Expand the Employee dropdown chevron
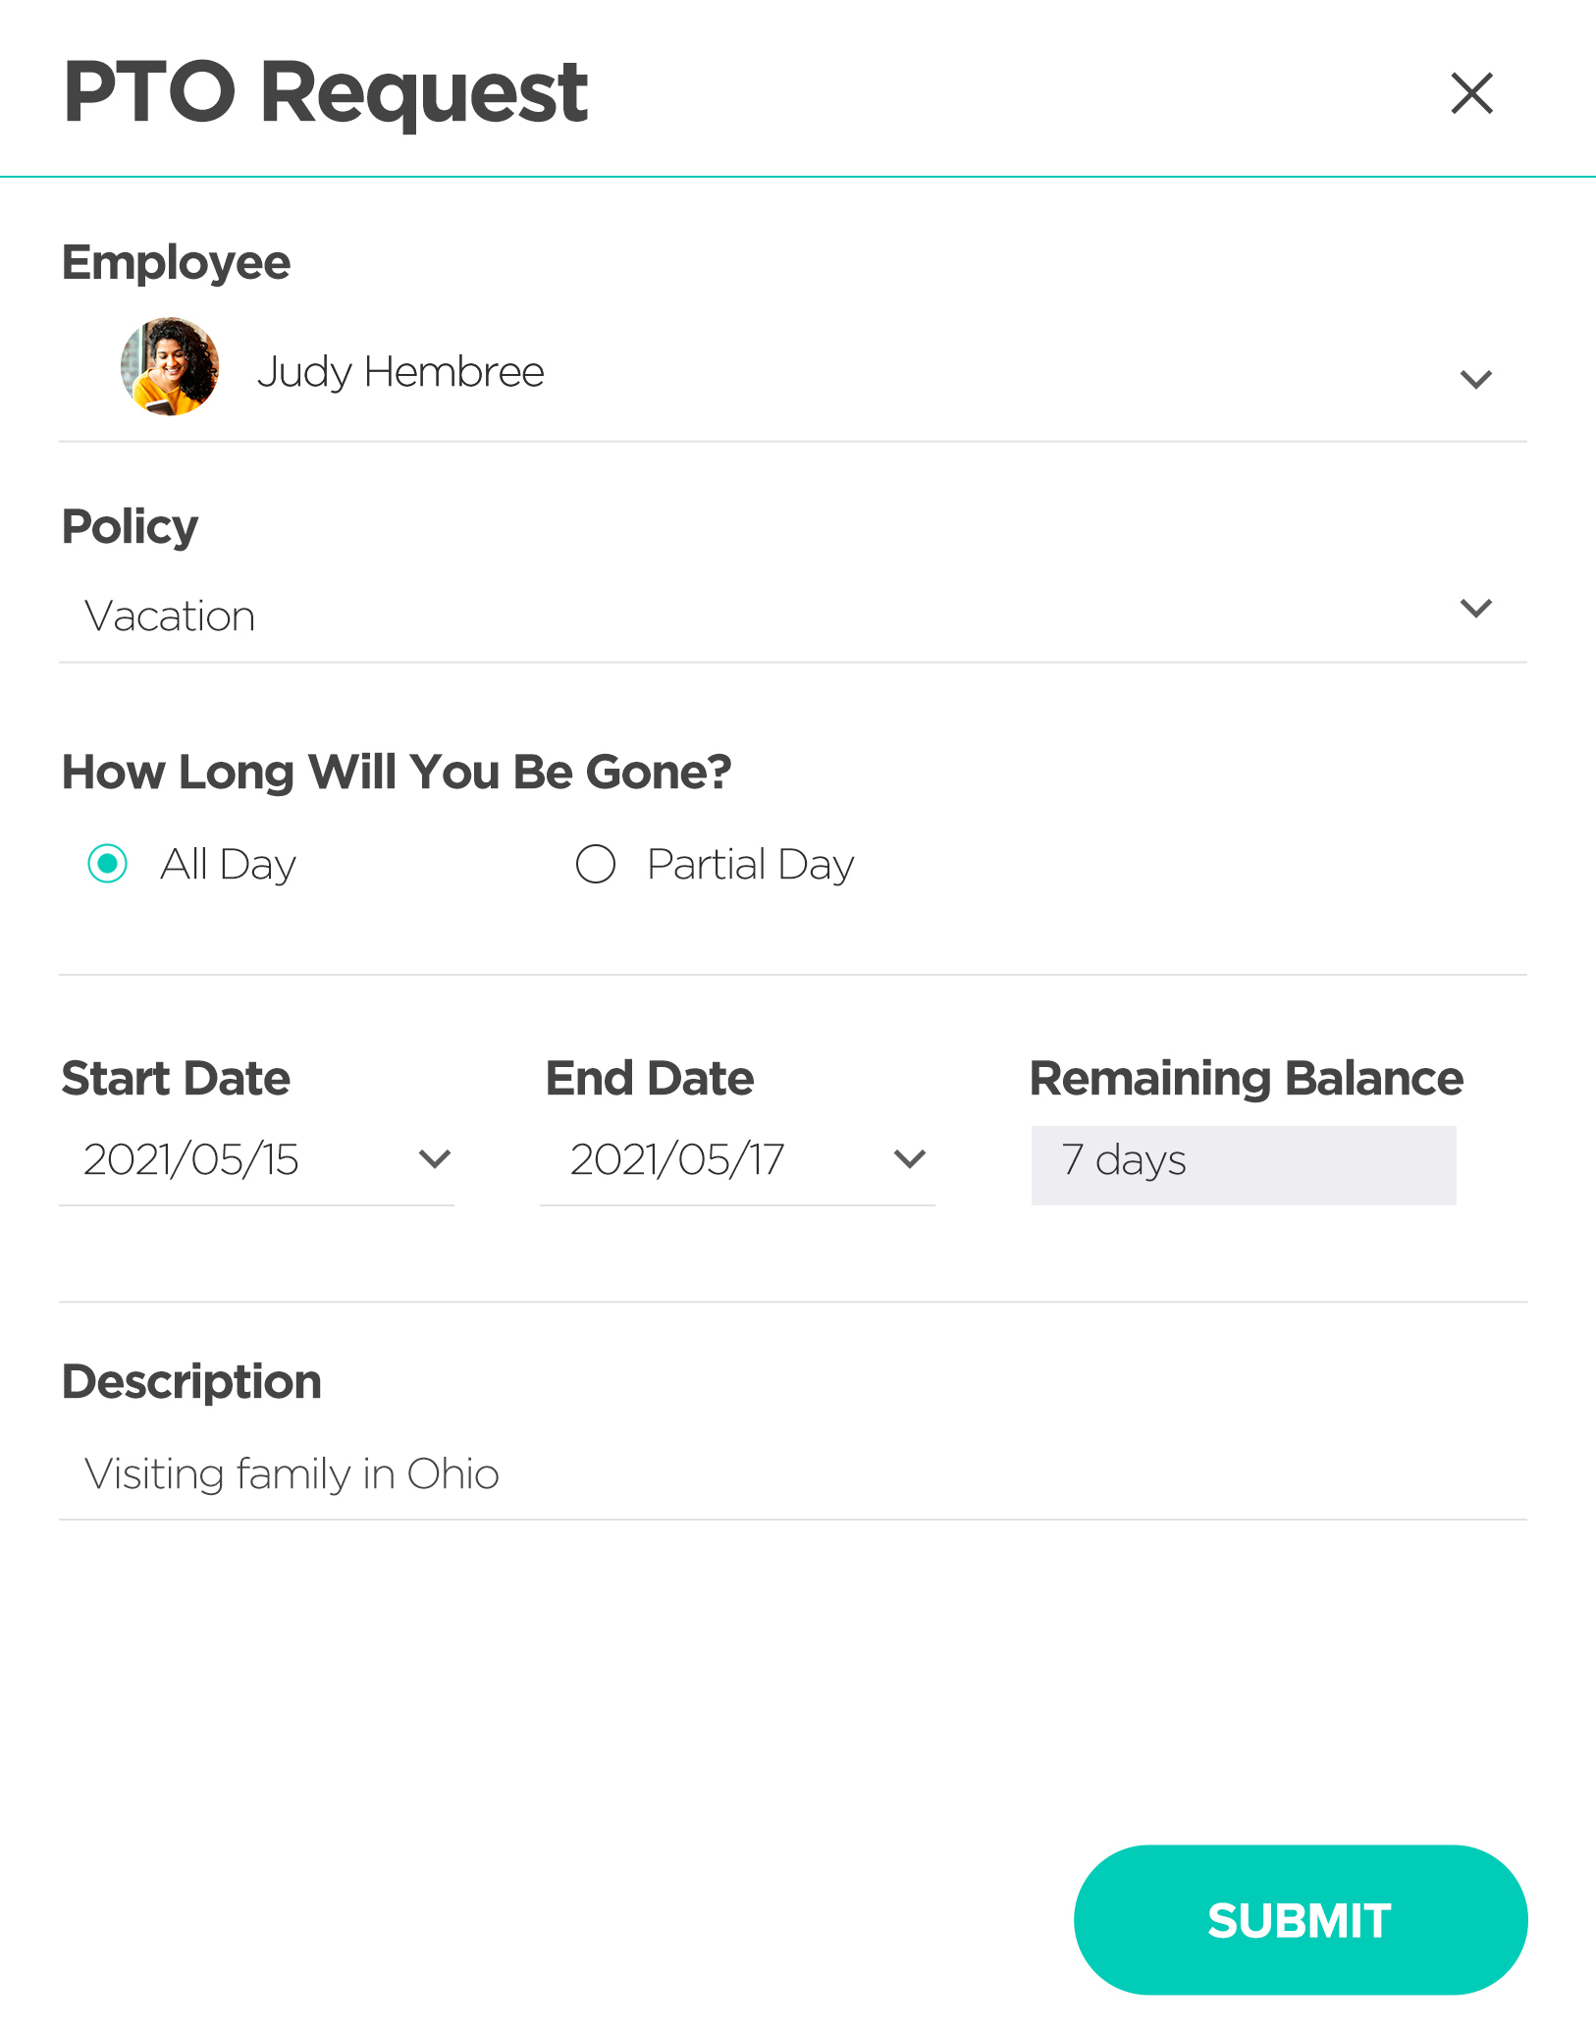This screenshot has width=1596, height=2031. [1475, 379]
